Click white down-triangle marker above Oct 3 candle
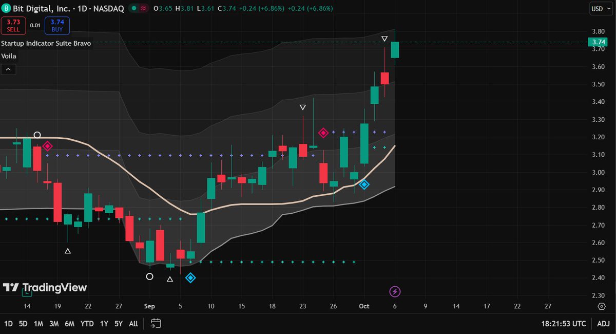The height and width of the screenshot is (334, 616). pos(384,39)
